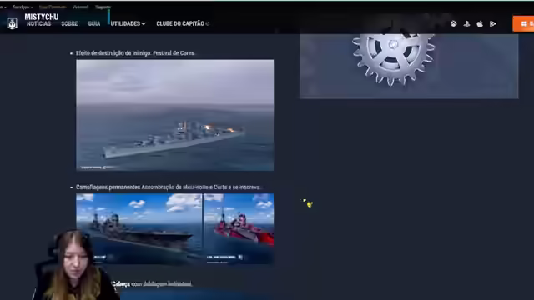Open the NOTÍCIAS menu item
The image size is (534, 300).
[39, 23]
